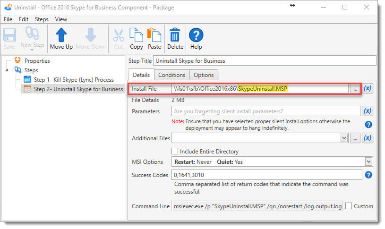Click the Cut scissors icon
Viewport: 385px width, 229px height.
tap(119, 35)
